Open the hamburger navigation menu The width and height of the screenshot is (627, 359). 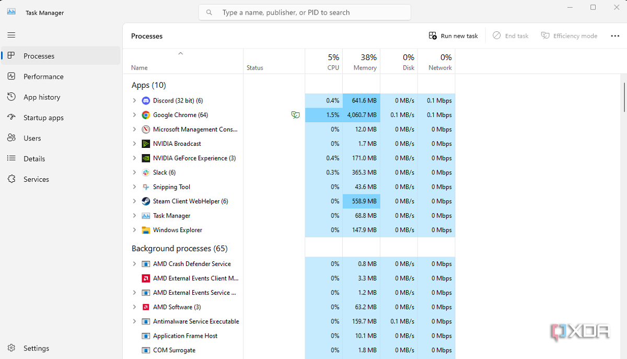point(11,35)
